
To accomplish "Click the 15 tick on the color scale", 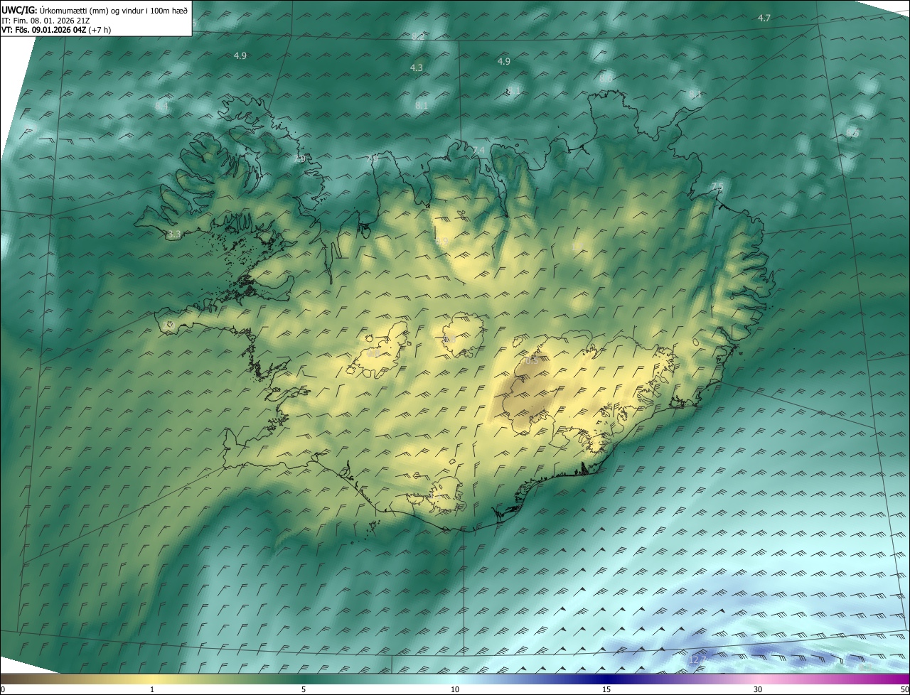I will coord(606,689).
